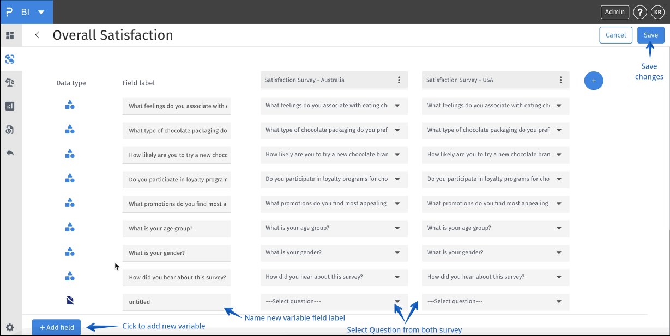The height and width of the screenshot is (336, 670).
Task: Open kebab menu for Satisfaction Survey - USA
Action: 559,80
